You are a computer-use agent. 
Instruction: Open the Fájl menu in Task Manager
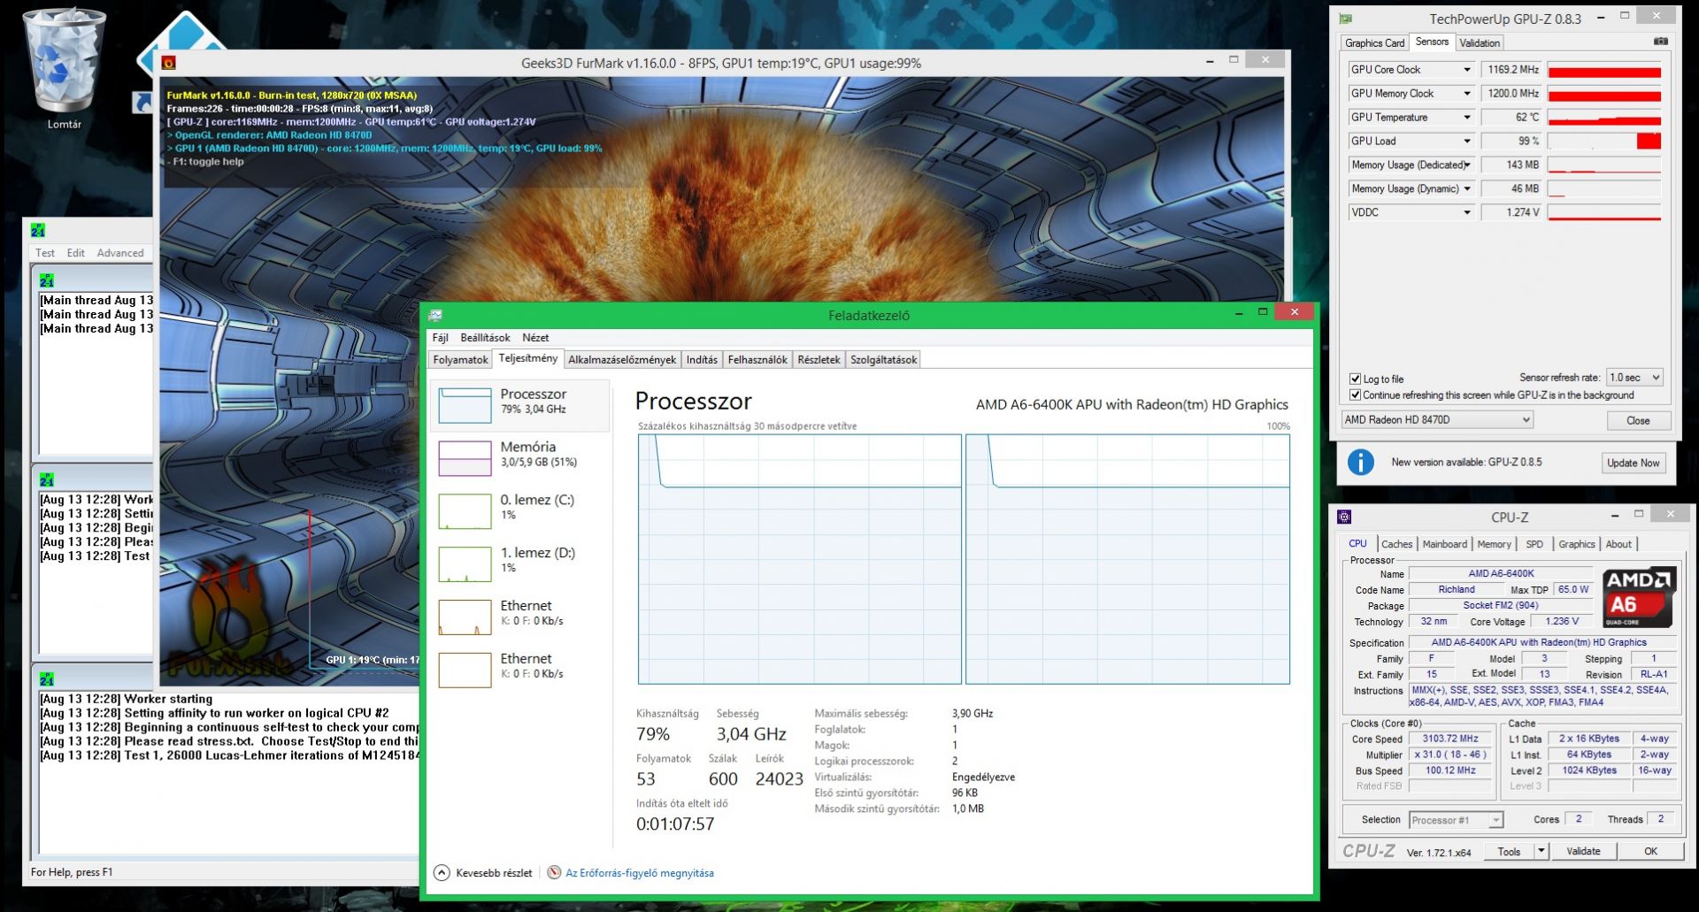click(440, 338)
